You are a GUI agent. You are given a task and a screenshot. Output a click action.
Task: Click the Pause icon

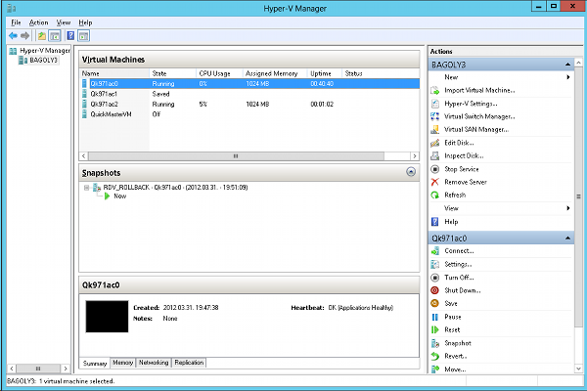(435, 317)
